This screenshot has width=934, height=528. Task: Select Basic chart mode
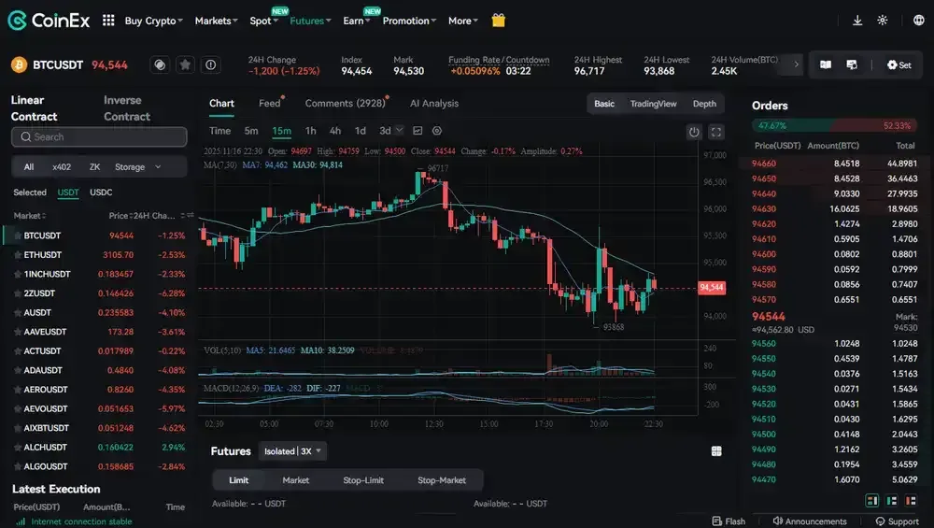coord(604,104)
